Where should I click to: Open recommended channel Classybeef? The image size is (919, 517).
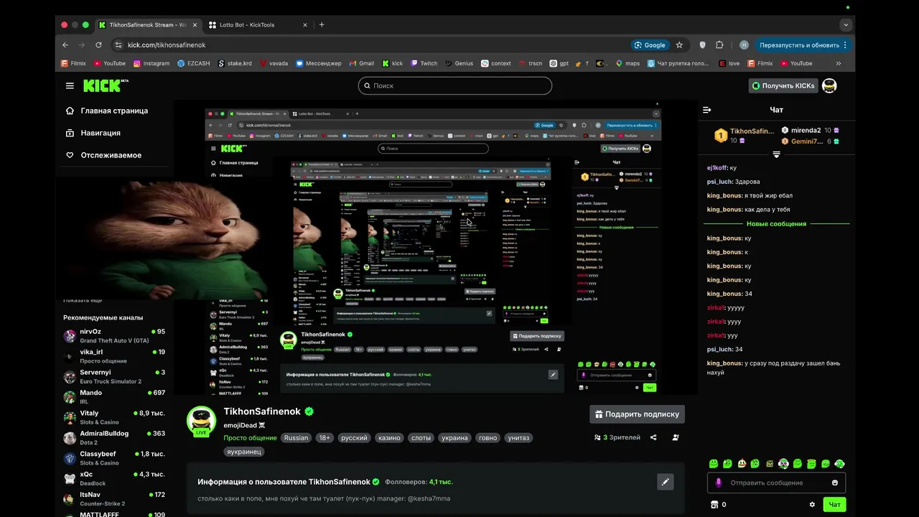click(114, 458)
